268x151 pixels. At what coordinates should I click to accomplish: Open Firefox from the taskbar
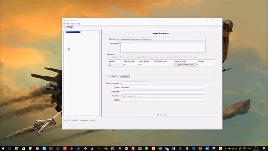(200, 148)
